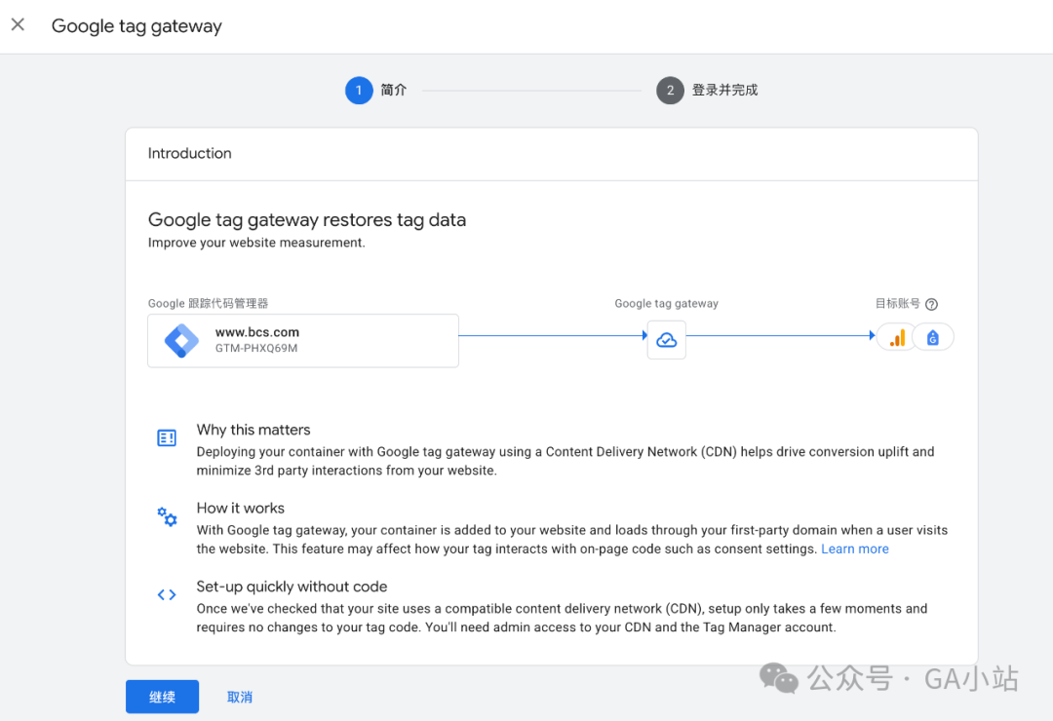Screen dimensions: 1053x721
Task: Close the Google tag gateway dialog
Action: (x=19, y=24)
